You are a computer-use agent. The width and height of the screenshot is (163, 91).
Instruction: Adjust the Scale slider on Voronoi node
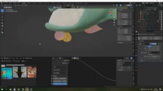[60, 79]
